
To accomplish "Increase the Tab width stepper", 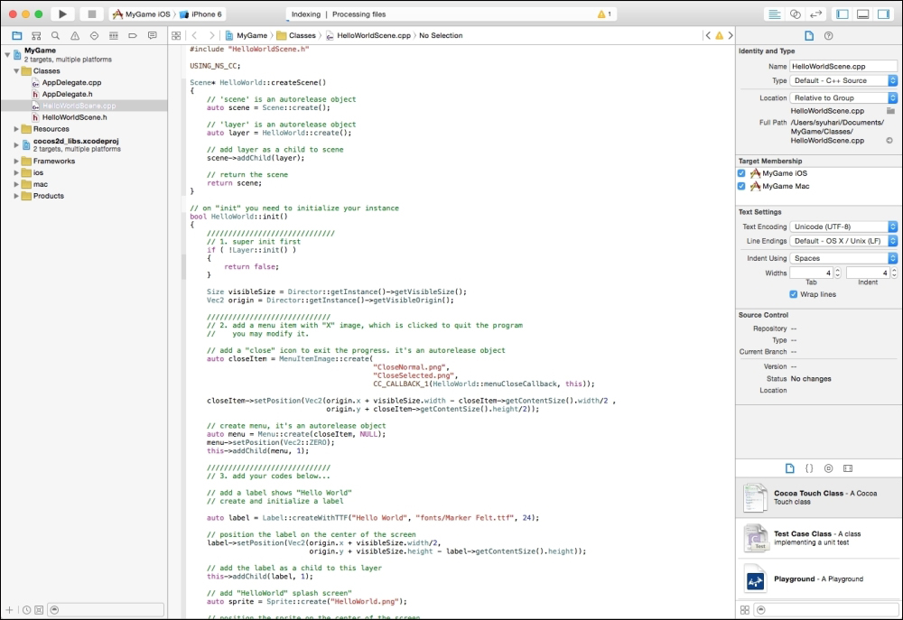I will pos(837,269).
